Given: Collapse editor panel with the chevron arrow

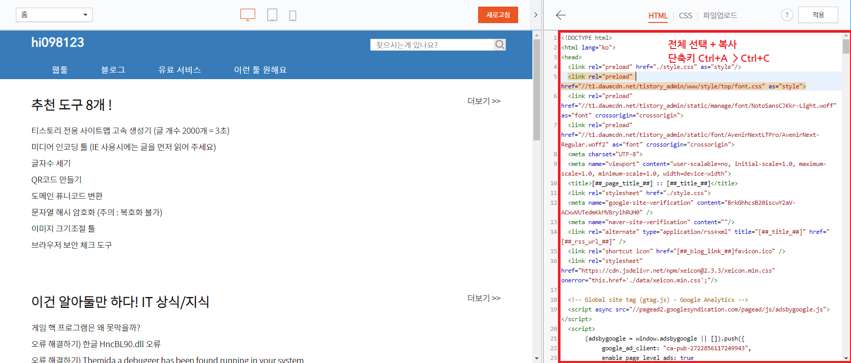Looking at the screenshot, I should click(x=535, y=15).
